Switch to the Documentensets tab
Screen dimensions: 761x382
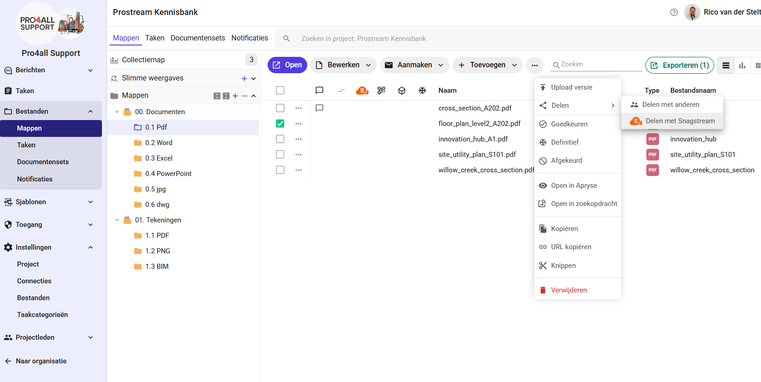[198, 38]
